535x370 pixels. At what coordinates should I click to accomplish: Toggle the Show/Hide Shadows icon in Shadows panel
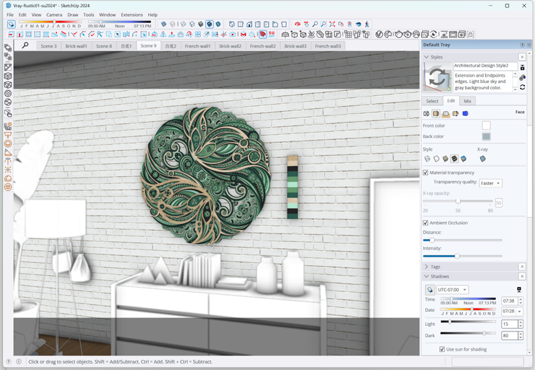pyautogui.click(x=429, y=290)
